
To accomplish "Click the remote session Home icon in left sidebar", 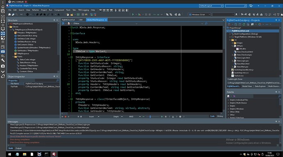I will coord(3,7).
